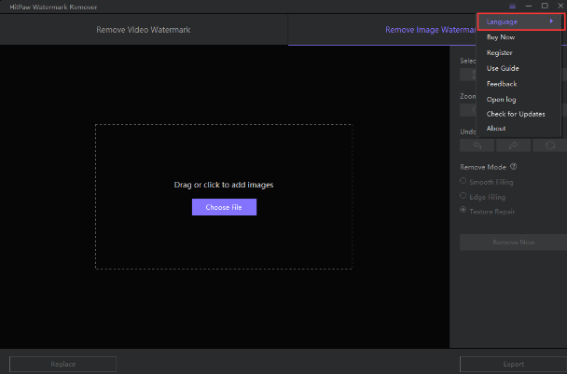
Task: Minimize the HitPaw window
Action: click(529, 6)
